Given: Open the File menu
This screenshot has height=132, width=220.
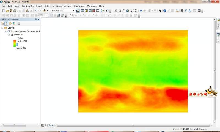Looking at the screenshot, I should pos(4,6).
